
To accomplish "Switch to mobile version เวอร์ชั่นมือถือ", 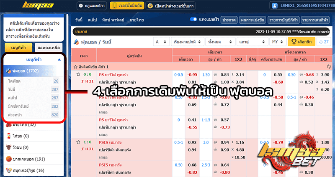I will (x=127, y=5).
